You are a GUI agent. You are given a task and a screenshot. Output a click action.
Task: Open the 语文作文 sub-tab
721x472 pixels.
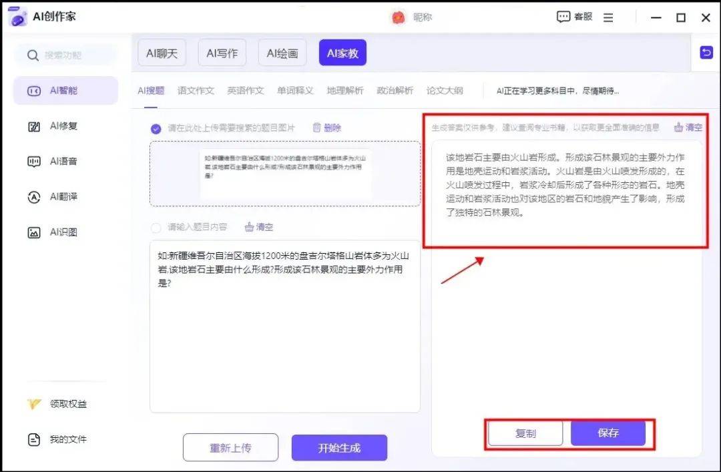coord(196,91)
